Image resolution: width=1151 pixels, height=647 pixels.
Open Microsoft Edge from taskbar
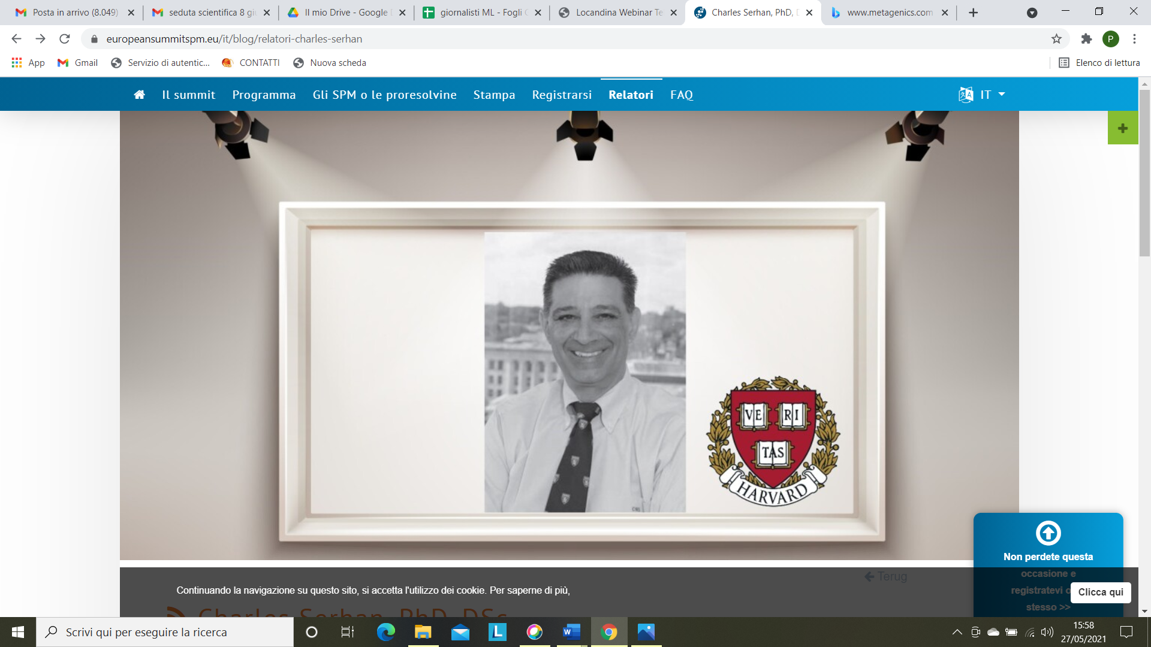coord(385,632)
